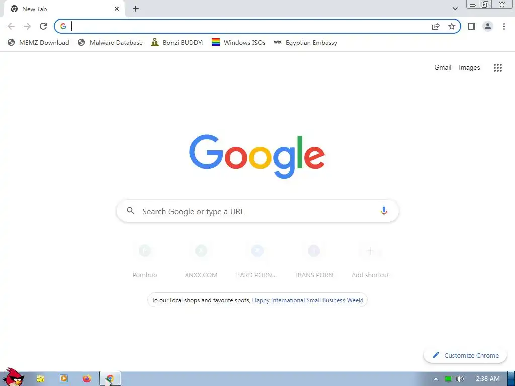Start voice search with microphone icon

click(384, 211)
